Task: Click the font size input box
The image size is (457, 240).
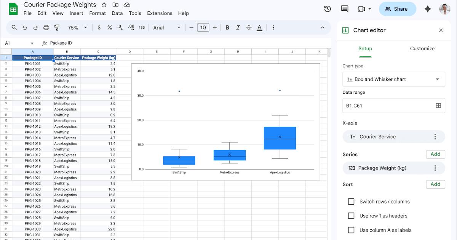Action: click(203, 27)
